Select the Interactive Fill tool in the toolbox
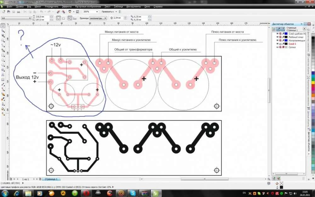This screenshot has height=197, width=315. [3, 114]
